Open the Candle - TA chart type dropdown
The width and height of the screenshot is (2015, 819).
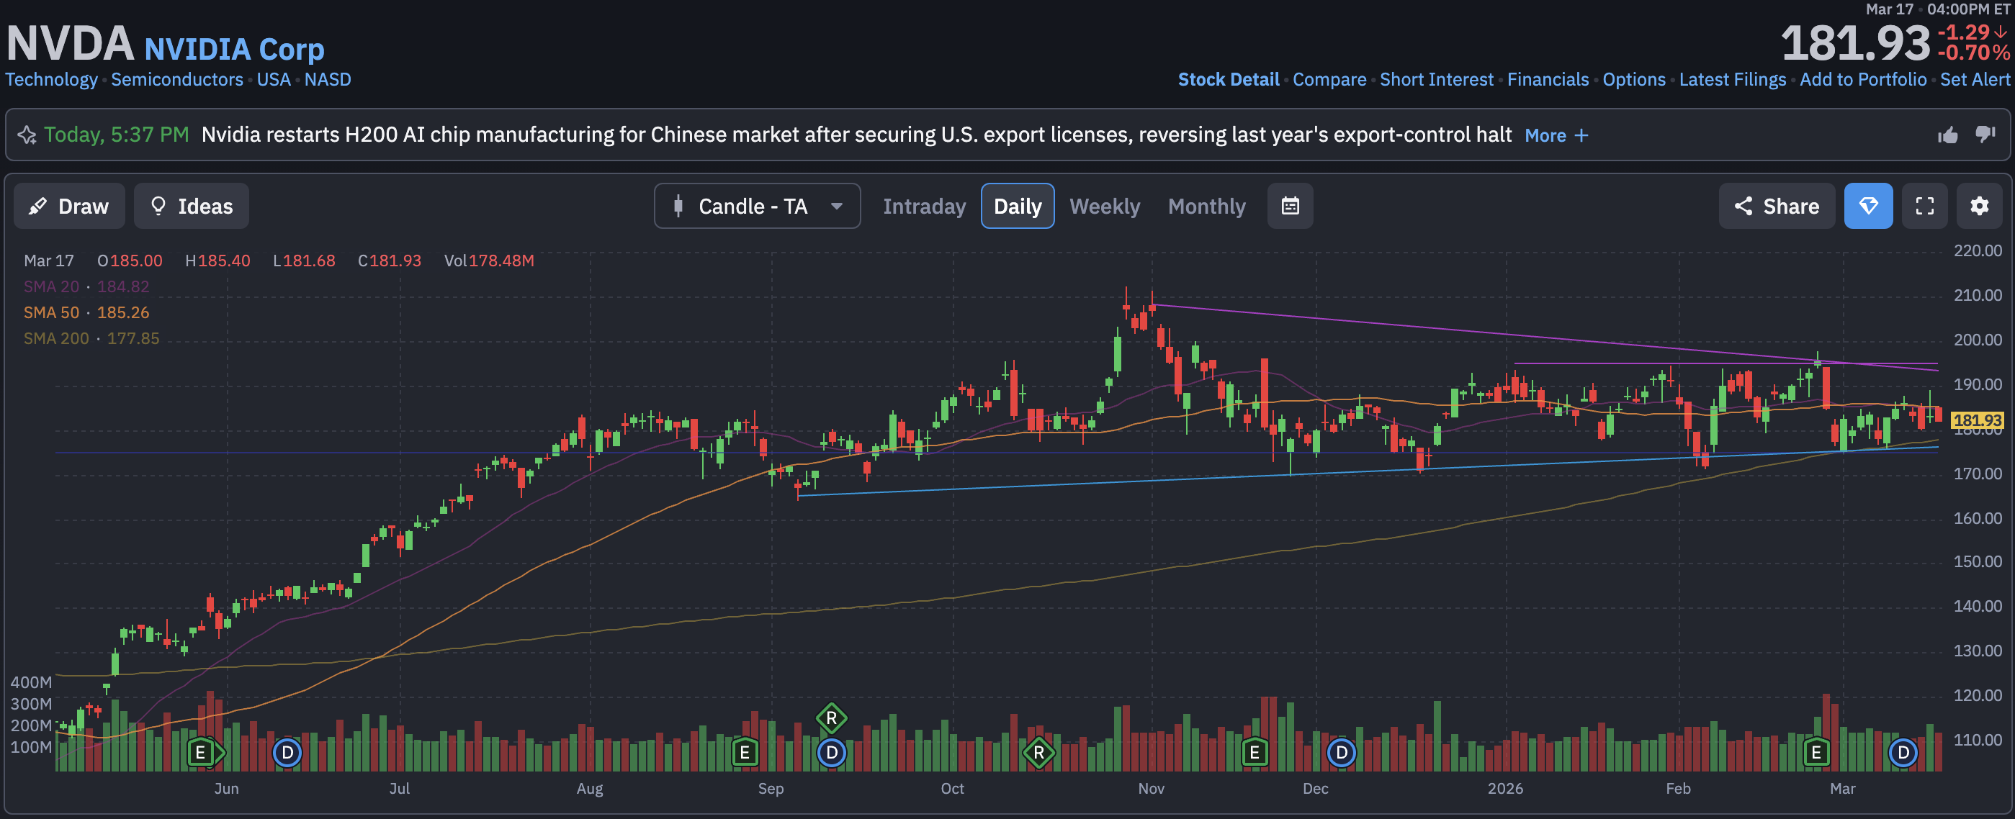756,207
